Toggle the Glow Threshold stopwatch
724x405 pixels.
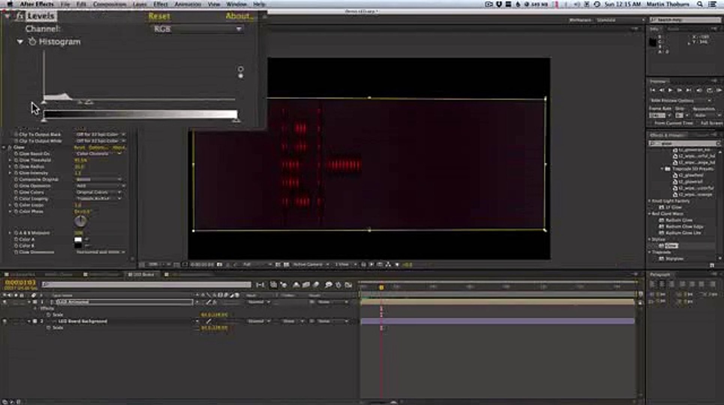tap(16, 160)
